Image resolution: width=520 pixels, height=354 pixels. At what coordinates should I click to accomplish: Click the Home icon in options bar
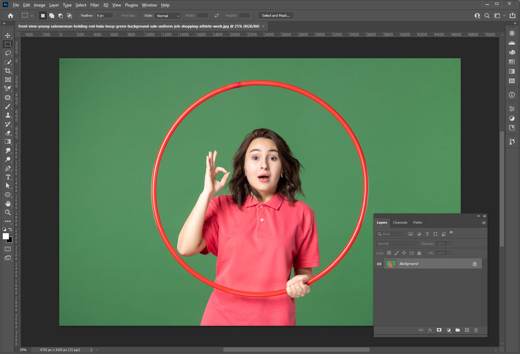pos(11,16)
